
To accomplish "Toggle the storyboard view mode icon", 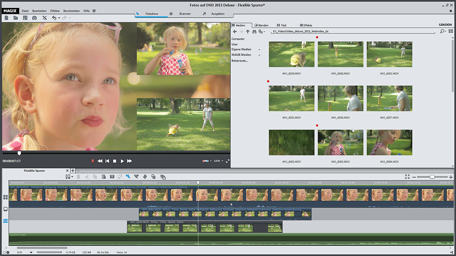I will (5, 197).
